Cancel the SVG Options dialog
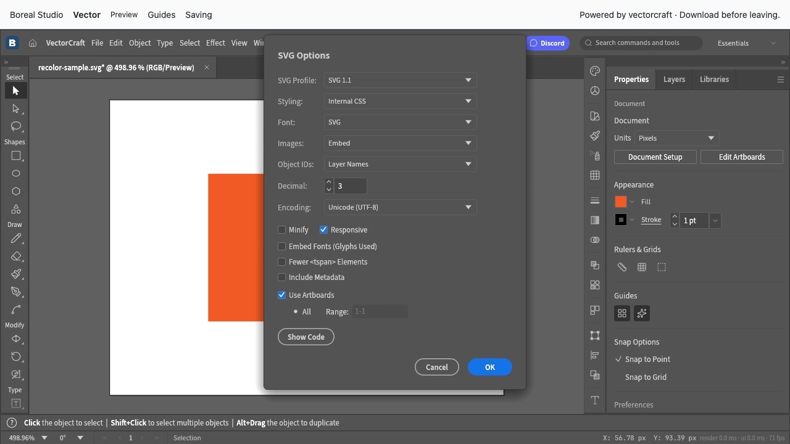 tap(437, 367)
